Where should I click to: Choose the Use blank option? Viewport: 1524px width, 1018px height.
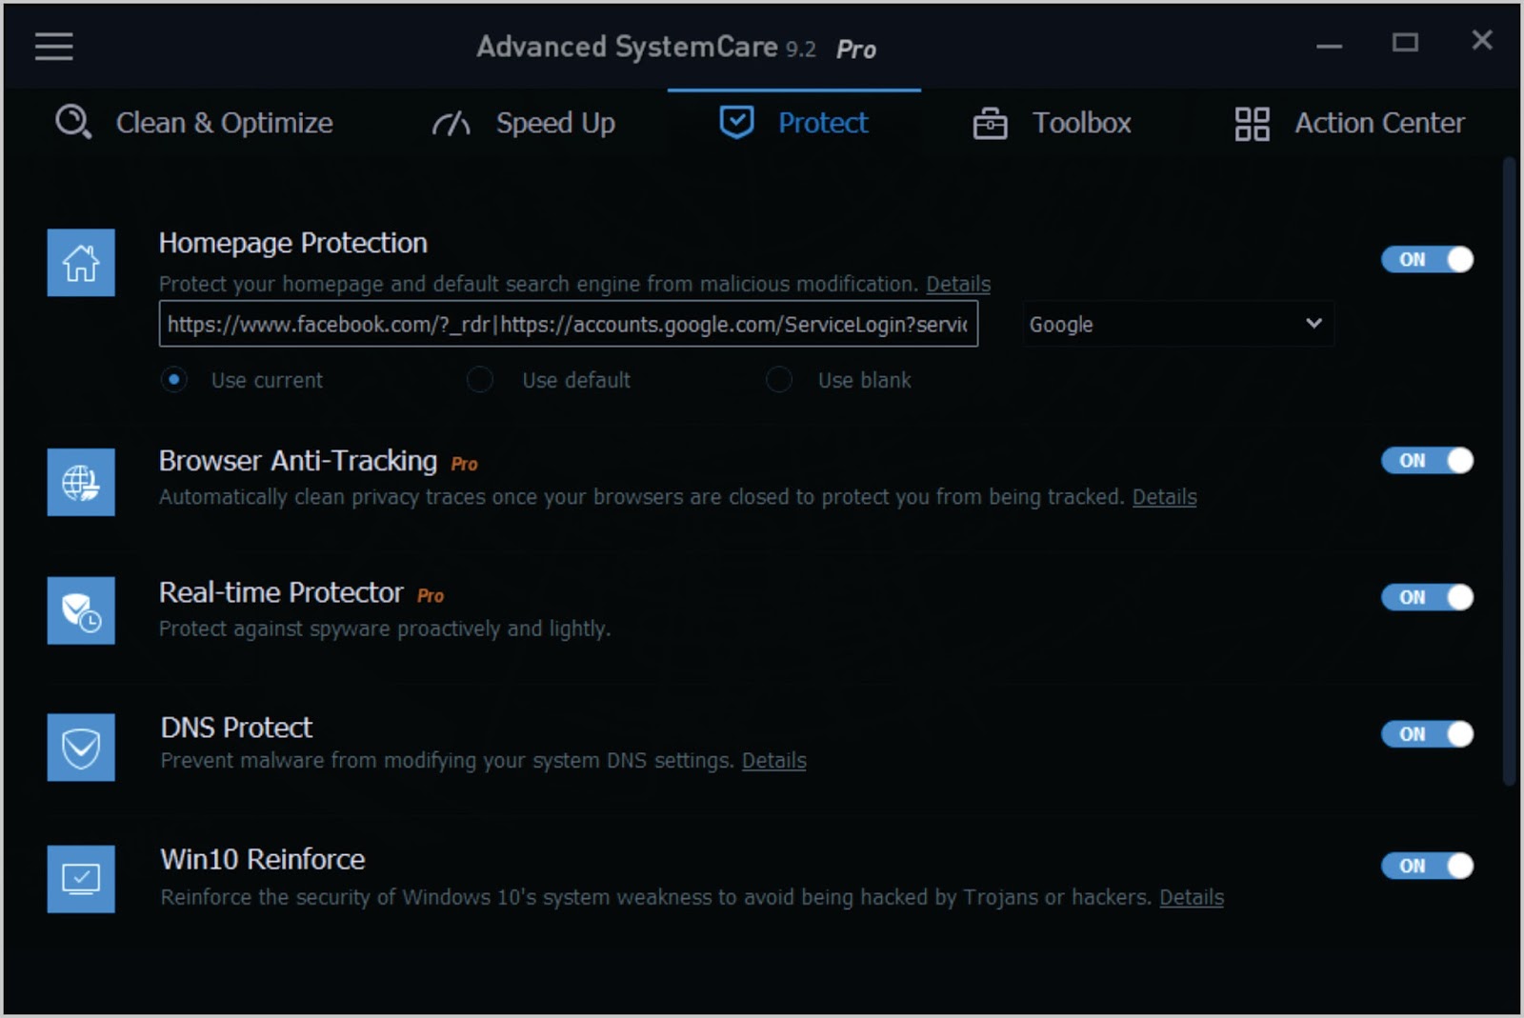click(779, 380)
